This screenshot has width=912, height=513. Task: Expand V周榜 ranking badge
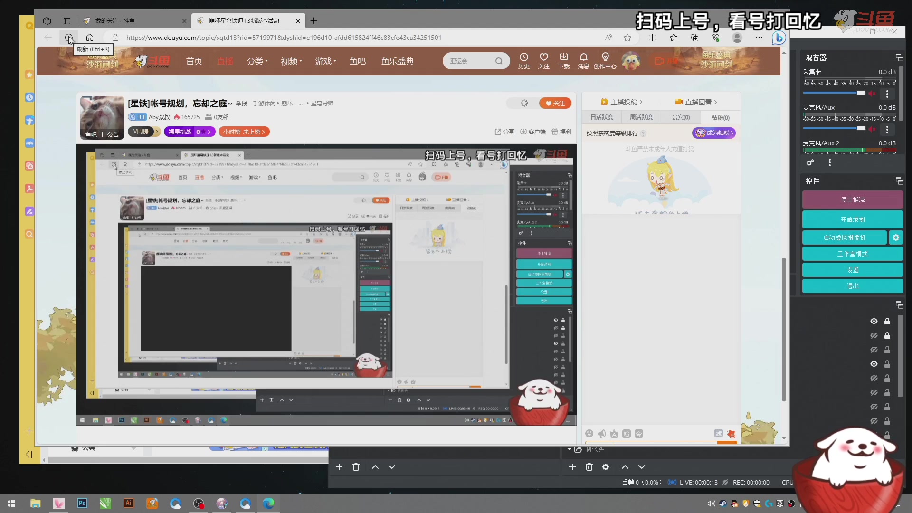(x=144, y=132)
